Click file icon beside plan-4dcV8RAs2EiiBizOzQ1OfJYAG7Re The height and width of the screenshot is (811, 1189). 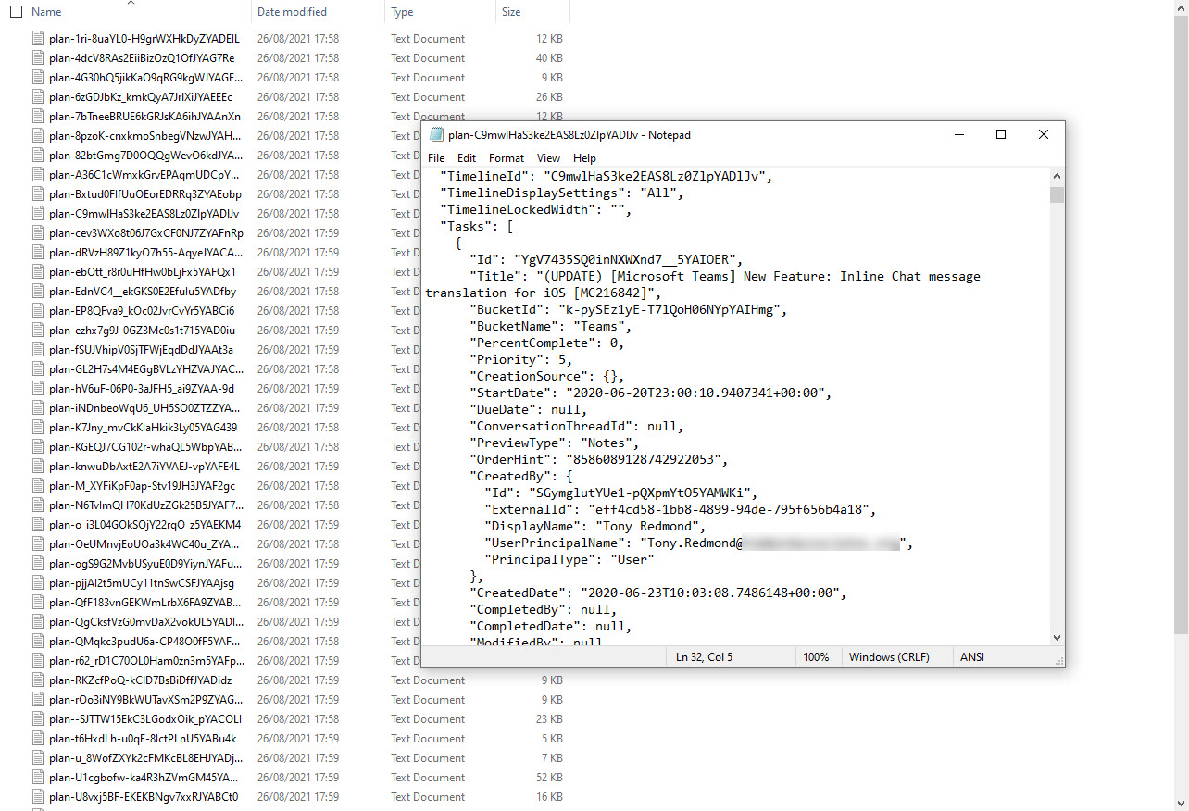coord(38,58)
